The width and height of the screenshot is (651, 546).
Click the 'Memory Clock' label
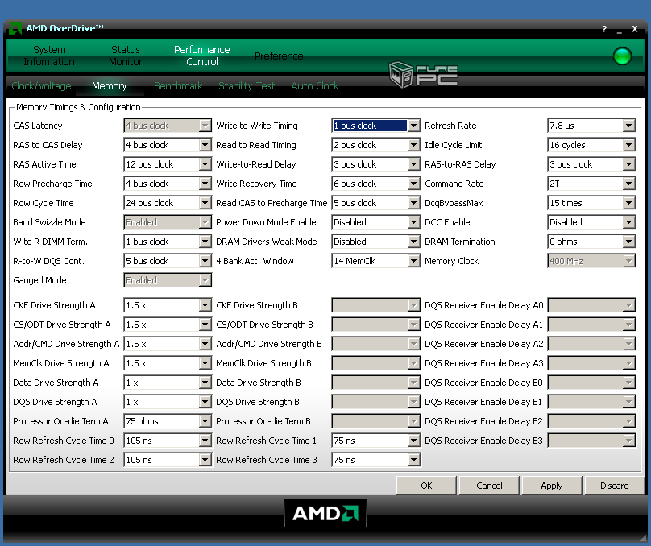tap(452, 261)
